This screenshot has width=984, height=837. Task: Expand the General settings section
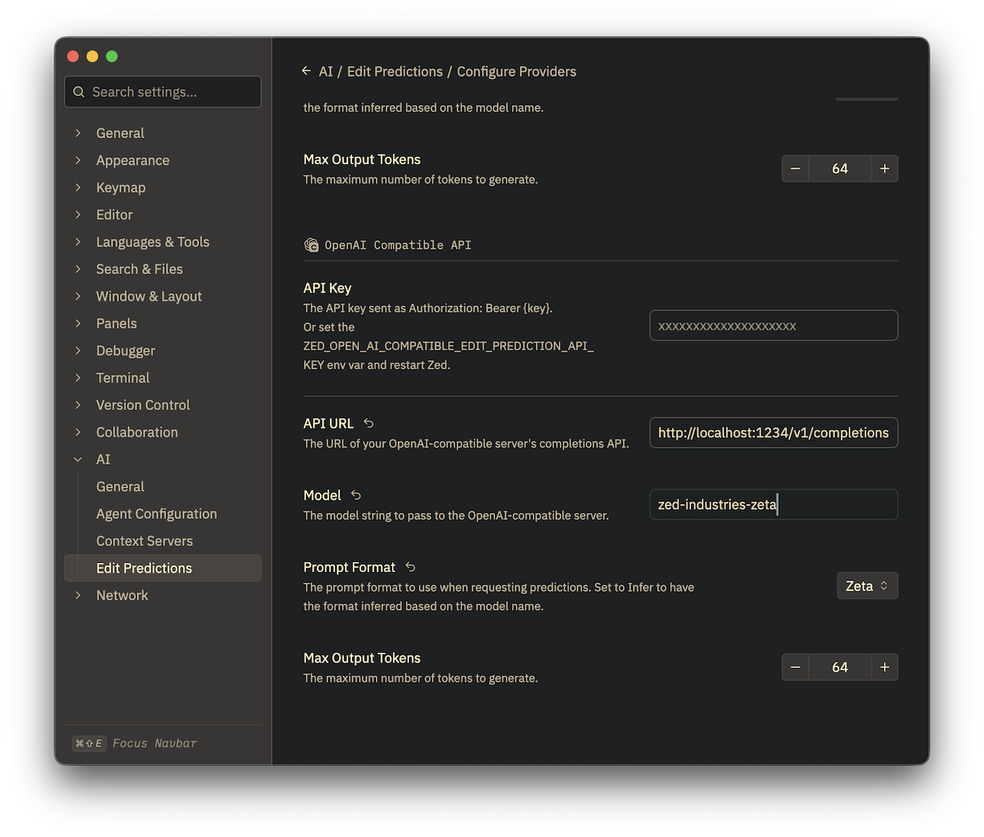coord(78,133)
